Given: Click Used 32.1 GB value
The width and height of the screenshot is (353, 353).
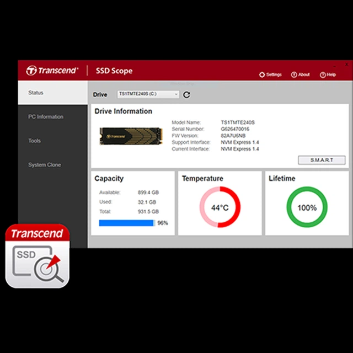Looking at the screenshot, I should pyautogui.click(x=147, y=202).
